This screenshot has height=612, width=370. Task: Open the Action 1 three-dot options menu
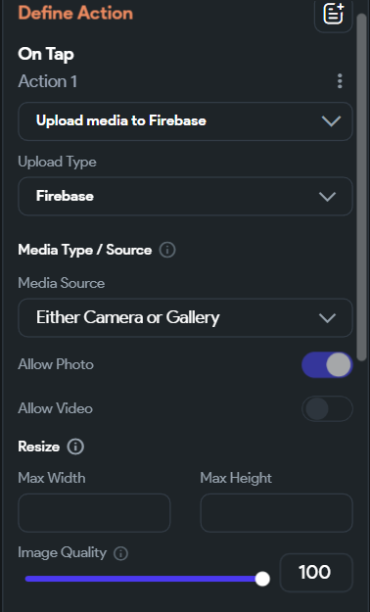(340, 81)
